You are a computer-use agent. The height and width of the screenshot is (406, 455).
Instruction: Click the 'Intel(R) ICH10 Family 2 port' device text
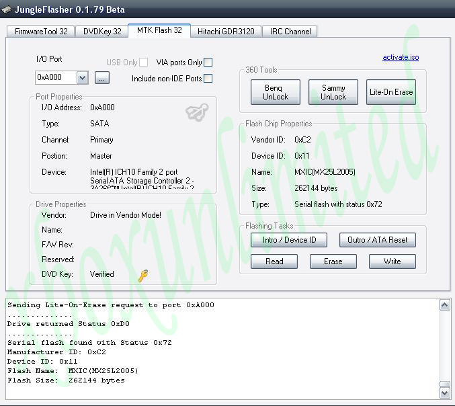click(x=134, y=172)
